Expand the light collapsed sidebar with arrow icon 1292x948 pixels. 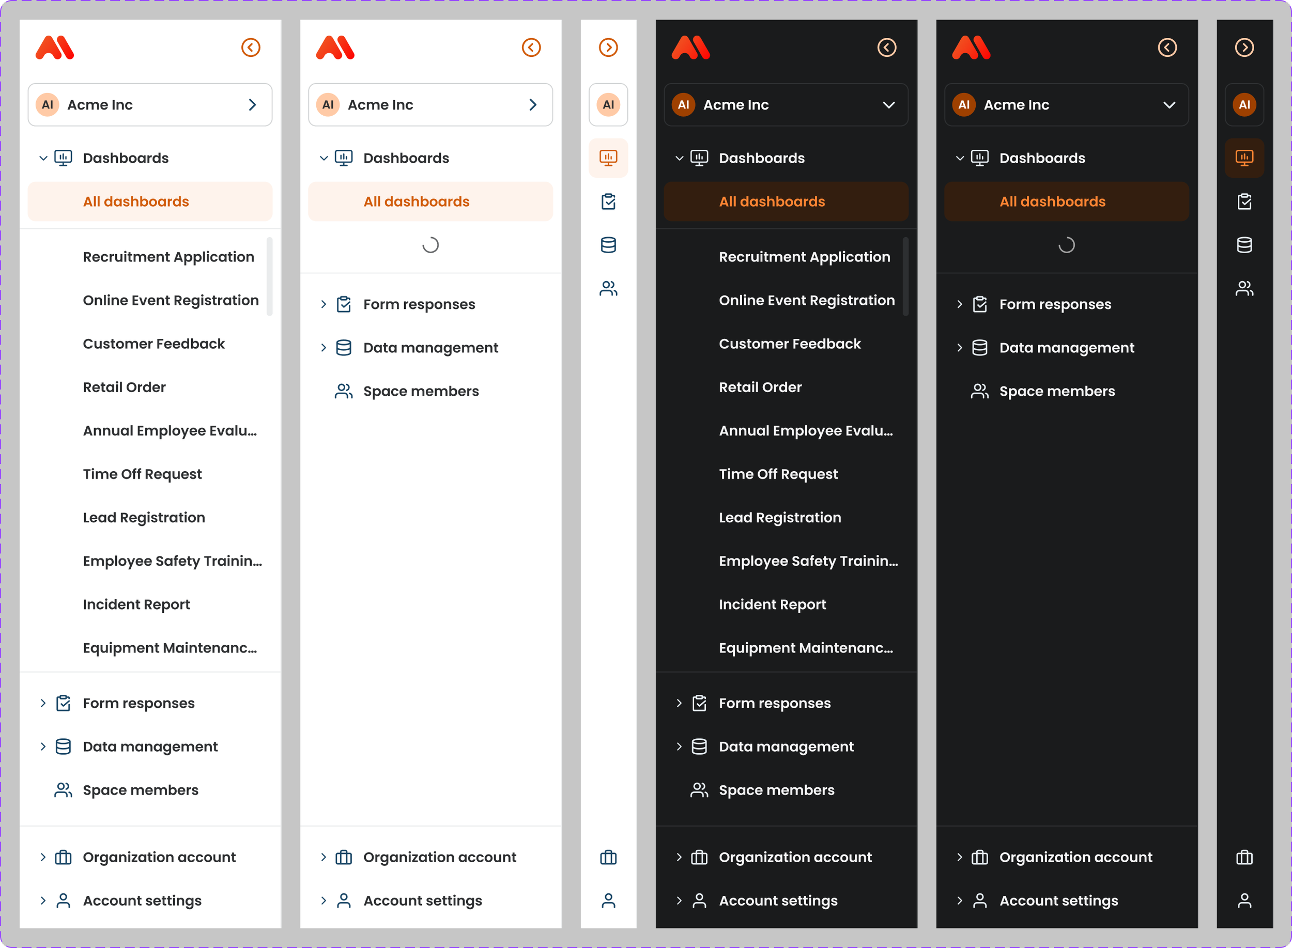coord(608,47)
